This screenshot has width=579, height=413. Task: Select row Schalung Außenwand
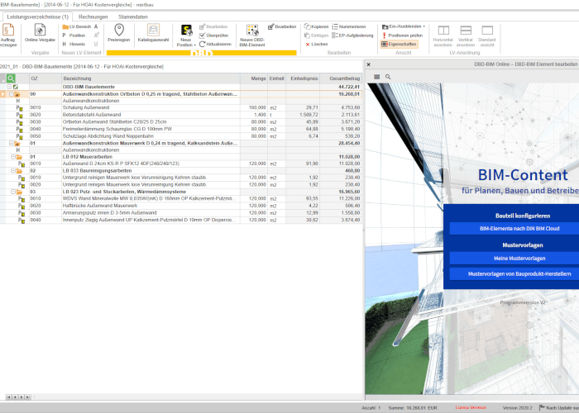(x=181, y=107)
